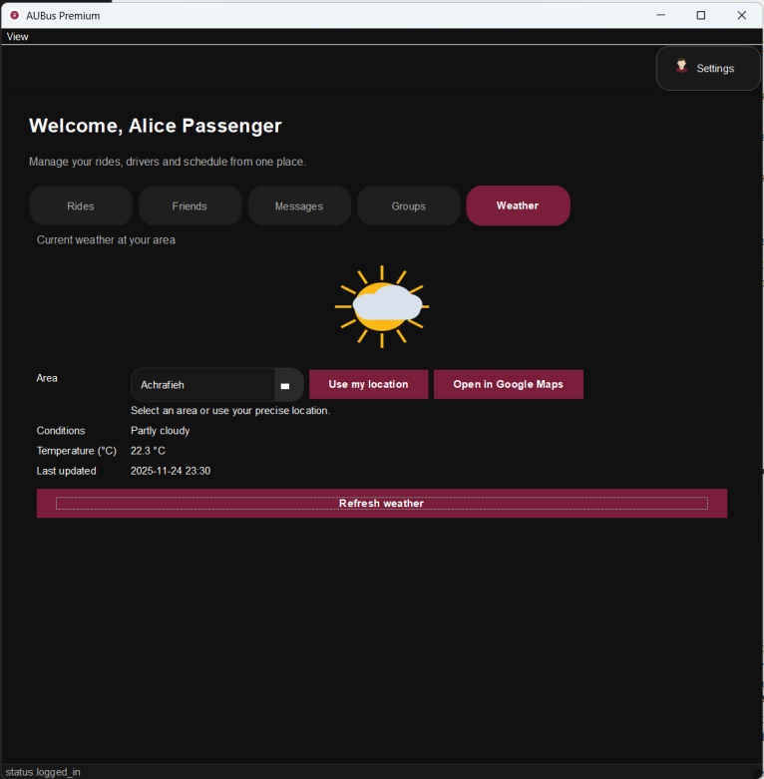This screenshot has height=779, width=764.
Task: Click the AUBus Premium app icon in title bar
Action: (15, 15)
